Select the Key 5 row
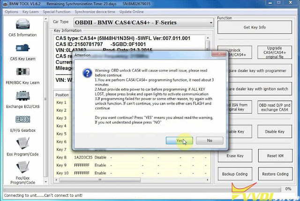 (x=63, y=134)
